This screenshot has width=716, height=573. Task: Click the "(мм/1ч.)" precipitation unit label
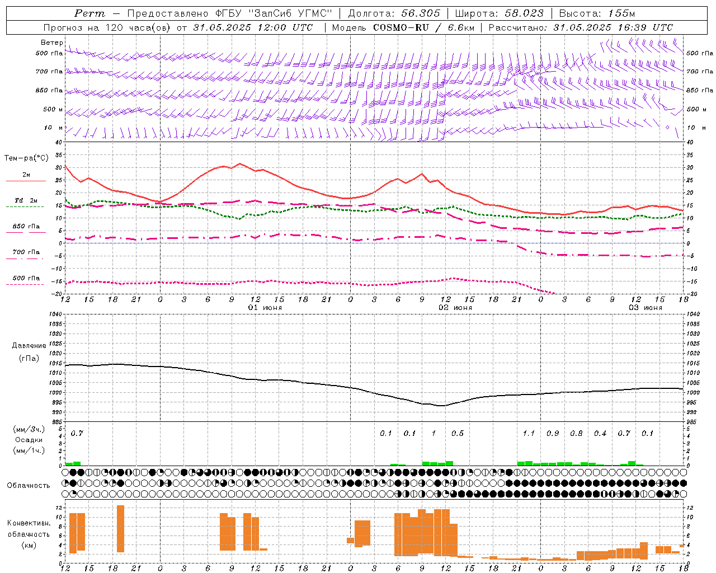coord(29,450)
